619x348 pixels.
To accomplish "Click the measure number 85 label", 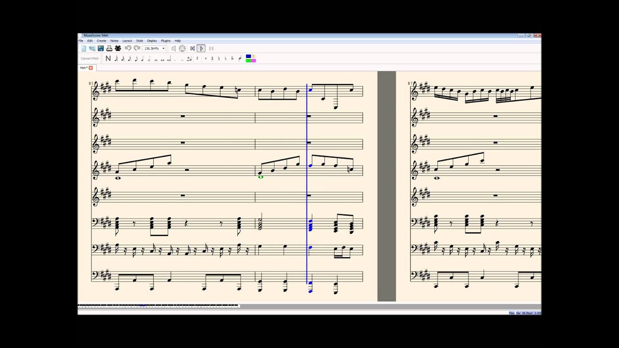I will pyautogui.click(x=90, y=84).
